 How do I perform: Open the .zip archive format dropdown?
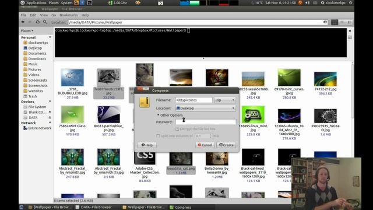(x=225, y=100)
